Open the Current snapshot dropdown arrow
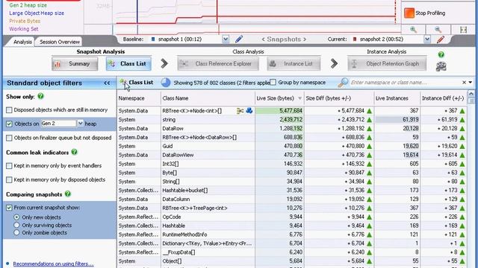Image resolution: width=478 pixels, height=268 pixels. point(427,39)
